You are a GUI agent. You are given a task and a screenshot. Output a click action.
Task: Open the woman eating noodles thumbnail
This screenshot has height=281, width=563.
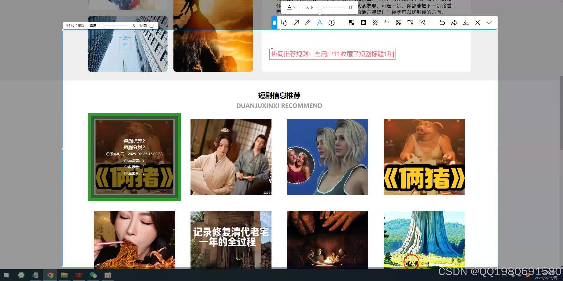click(134, 240)
